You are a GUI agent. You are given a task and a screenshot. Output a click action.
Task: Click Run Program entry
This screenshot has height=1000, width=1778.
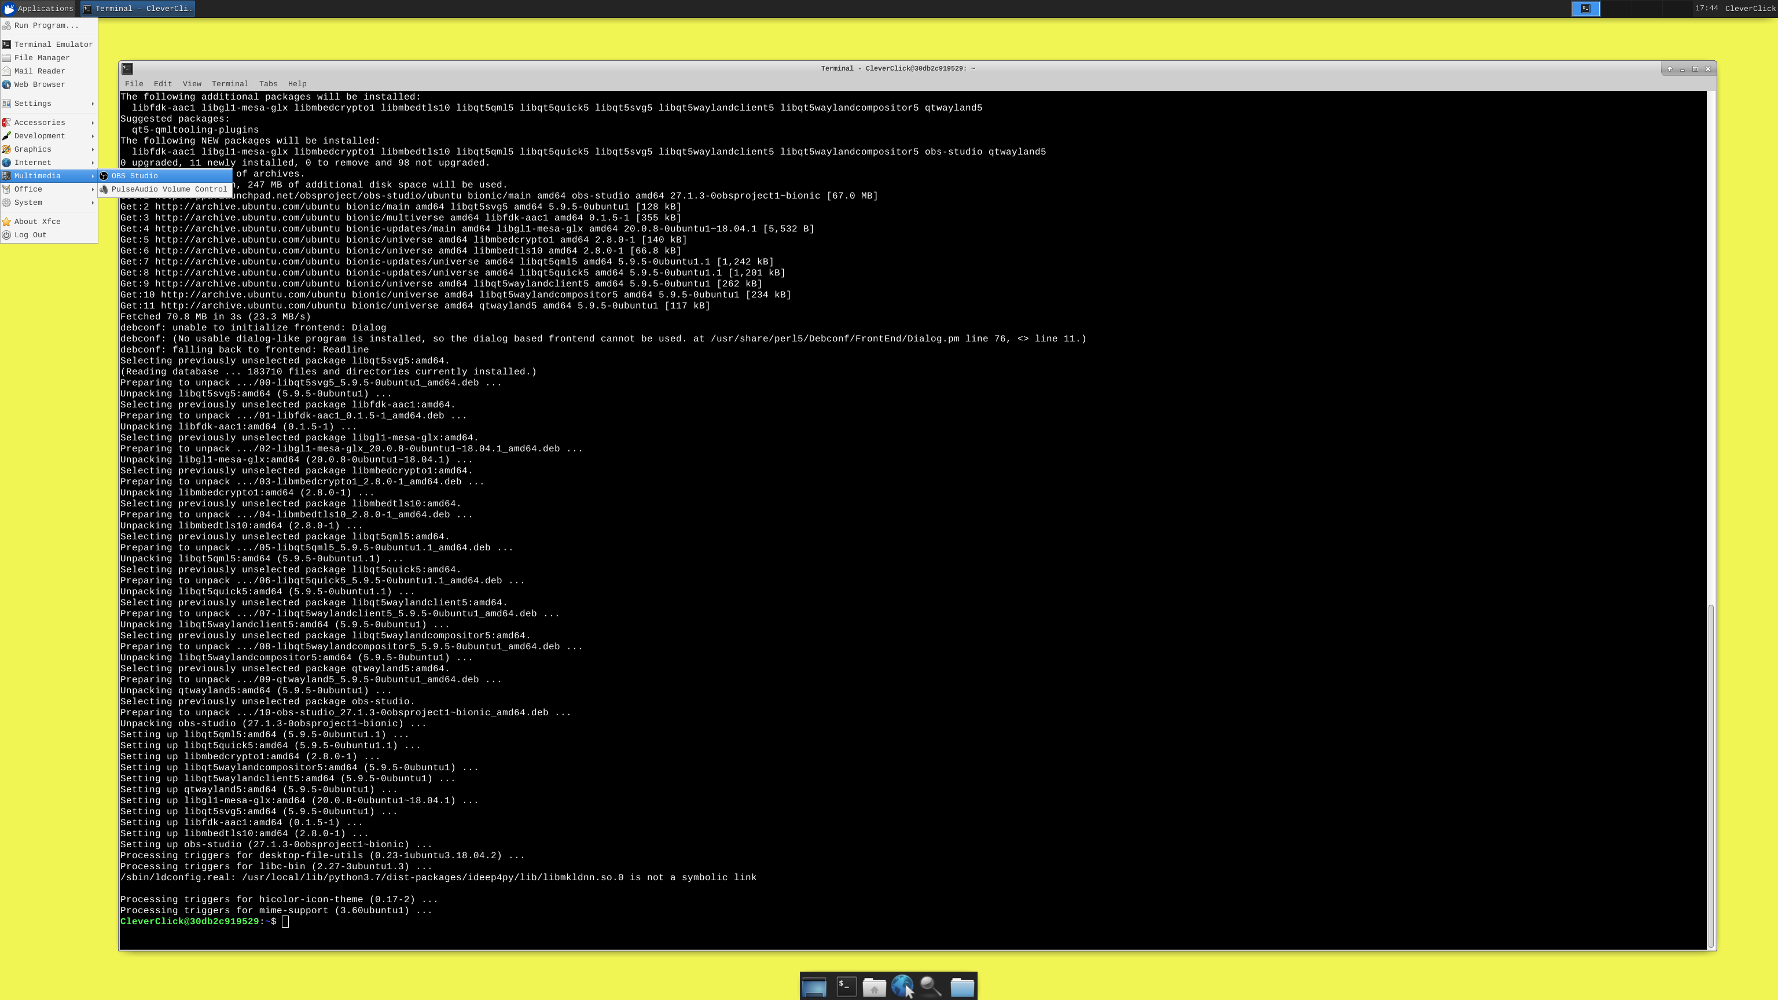click(46, 25)
